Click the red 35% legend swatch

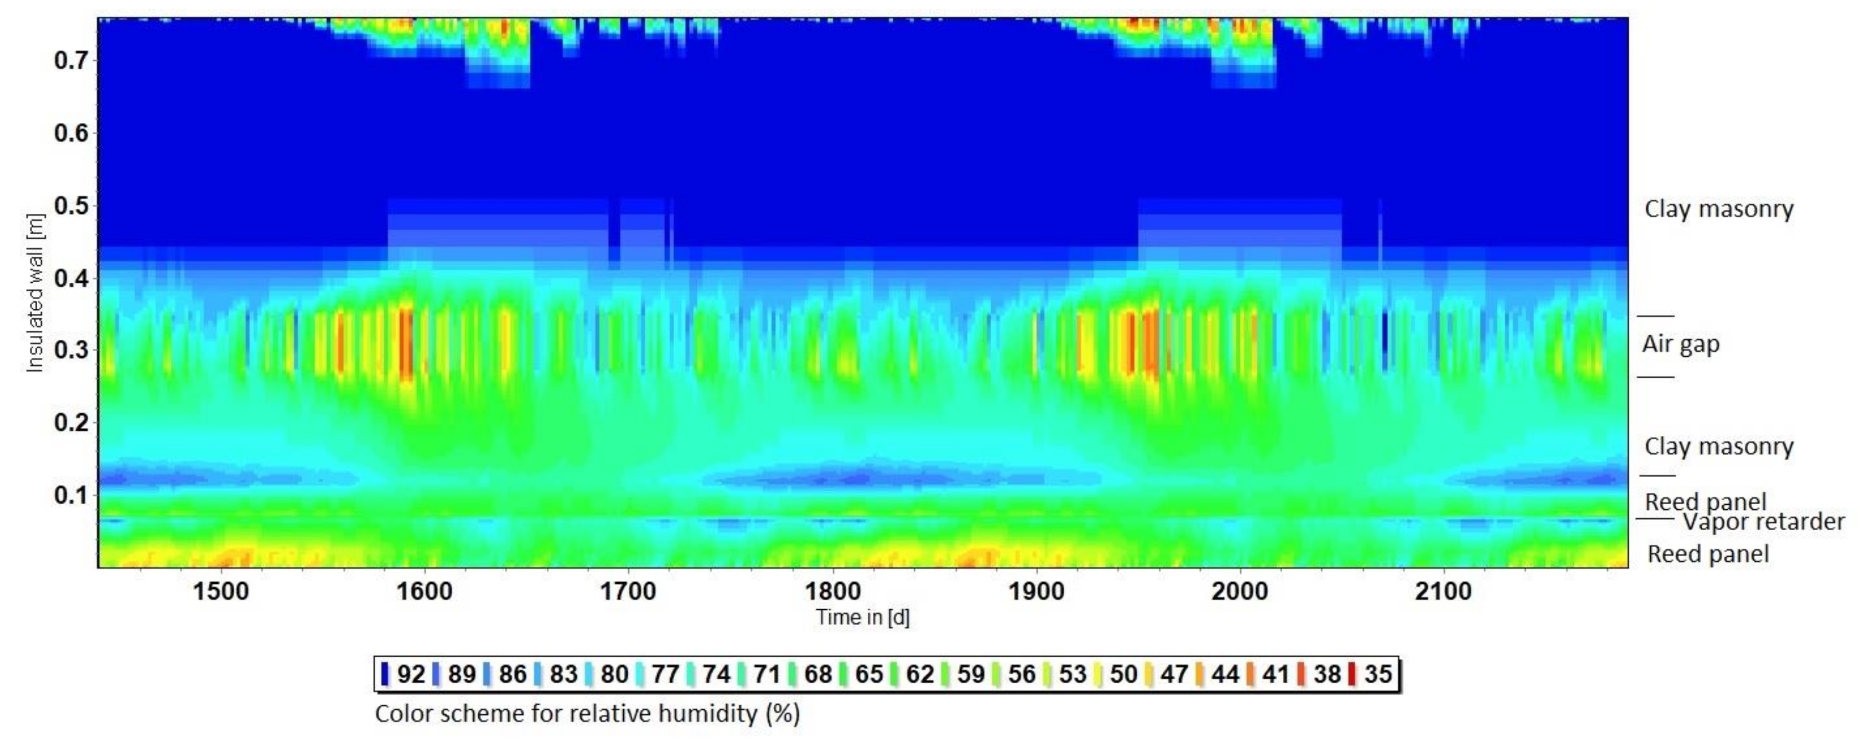[x=1352, y=675]
